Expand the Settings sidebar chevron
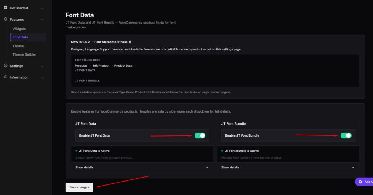The image size is (373, 195). coord(42,66)
